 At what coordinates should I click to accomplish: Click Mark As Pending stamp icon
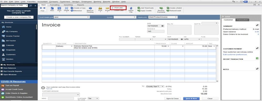click(x=90, y=8)
